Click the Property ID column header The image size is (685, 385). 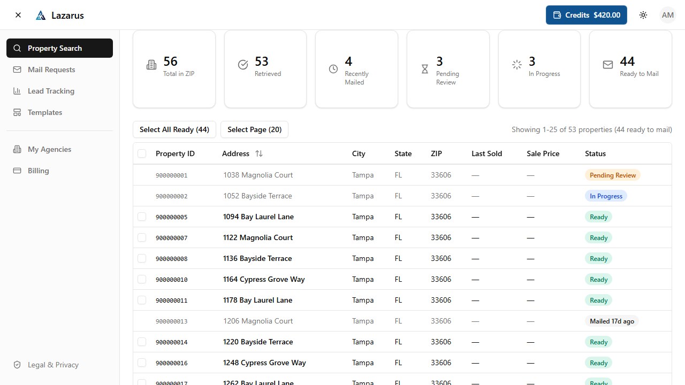pos(175,153)
